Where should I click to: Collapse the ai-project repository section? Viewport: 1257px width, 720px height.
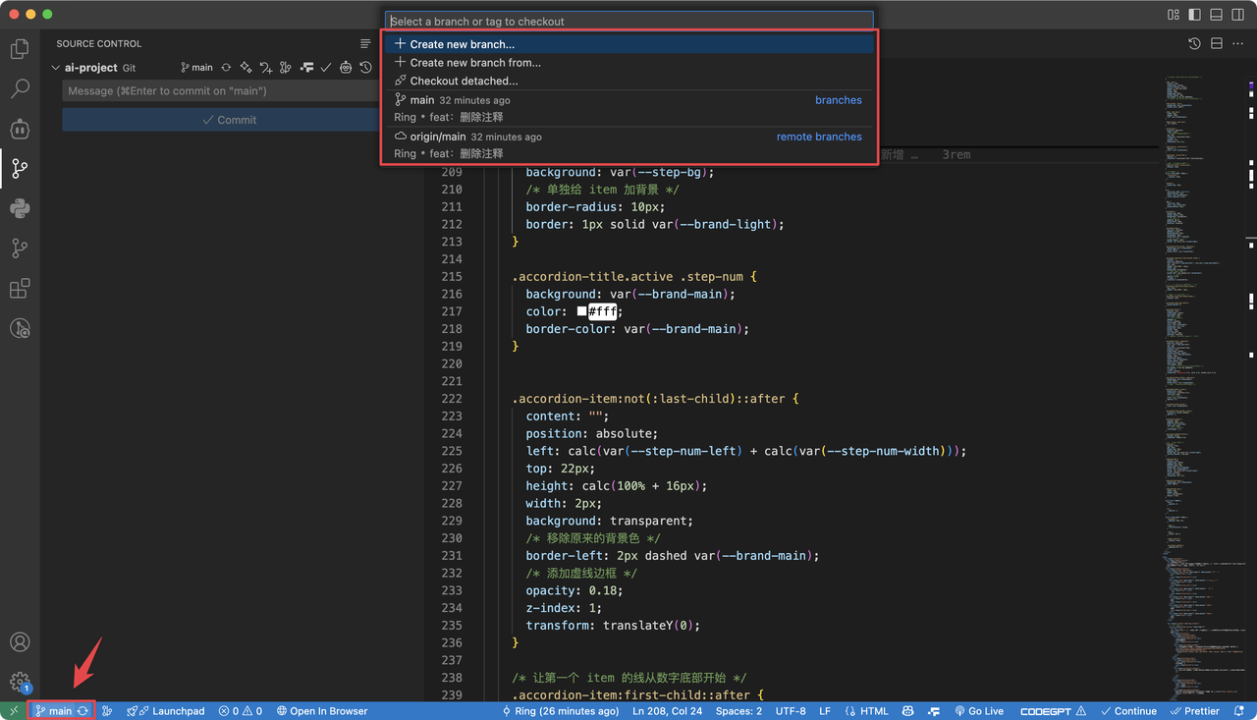tap(56, 68)
